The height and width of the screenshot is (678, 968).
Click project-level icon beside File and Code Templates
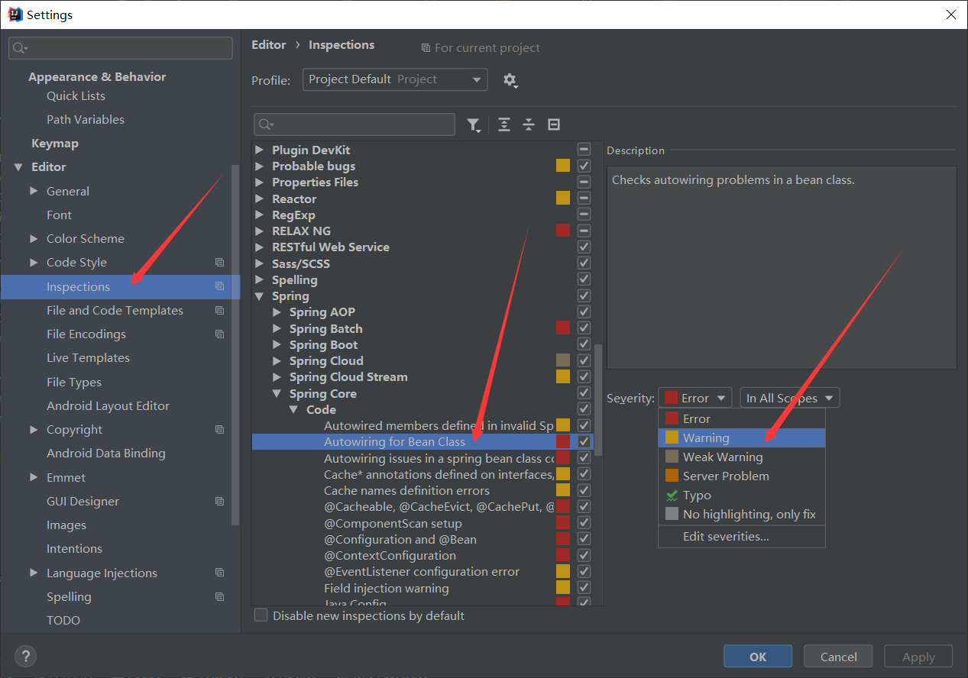point(220,311)
